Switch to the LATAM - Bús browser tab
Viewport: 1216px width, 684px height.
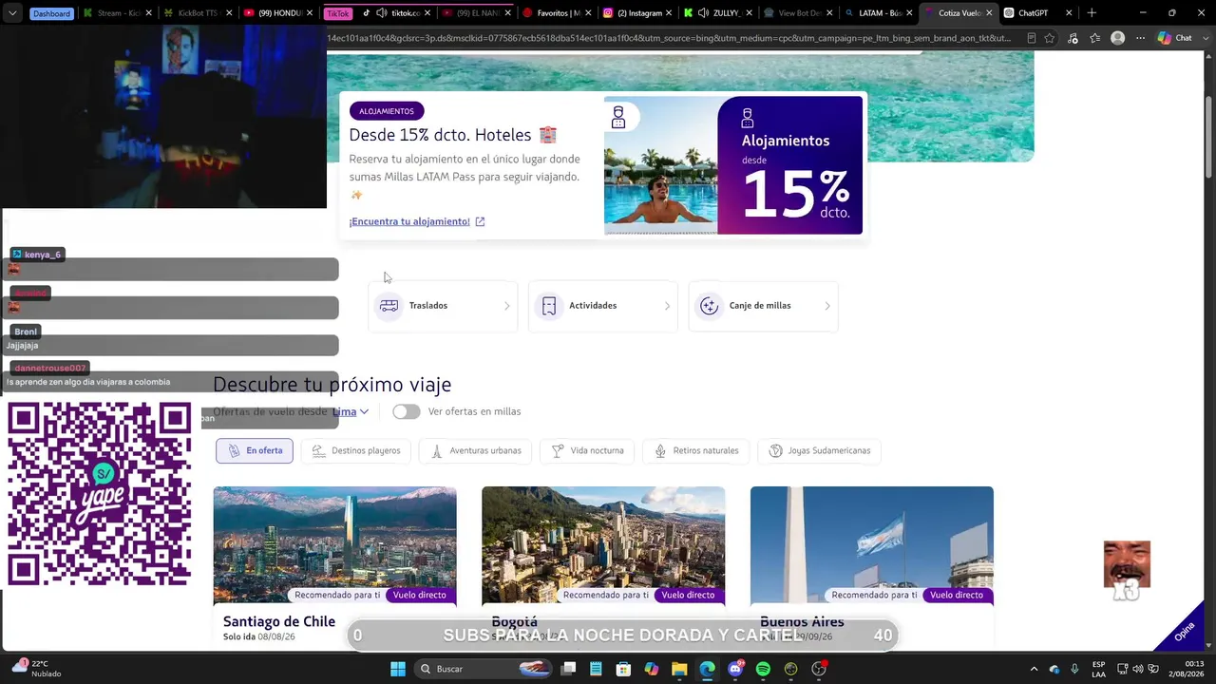878,13
